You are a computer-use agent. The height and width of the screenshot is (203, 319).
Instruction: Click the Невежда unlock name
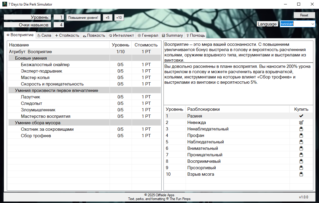(196, 123)
